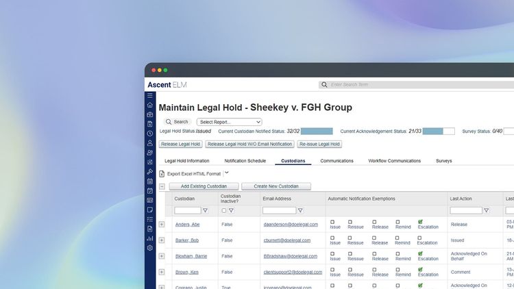
Task: Open the people group icon in sidebar
Action: coord(150,152)
